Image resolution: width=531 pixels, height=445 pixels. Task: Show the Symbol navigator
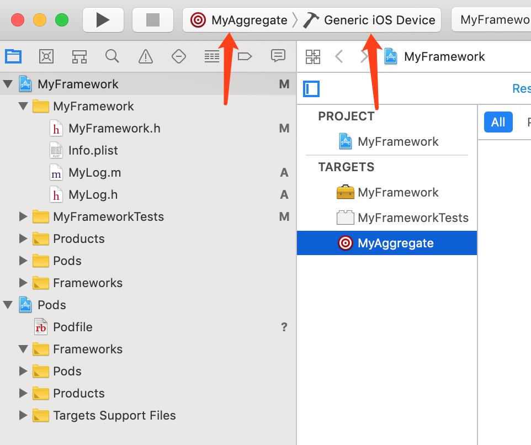79,56
